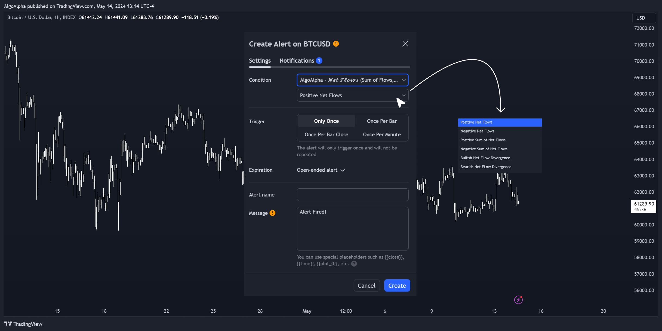Click the TradingView logo at bottom left
The height and width of the screenshot is (331, 662).
pyautogui.click(x=23, y=324)
